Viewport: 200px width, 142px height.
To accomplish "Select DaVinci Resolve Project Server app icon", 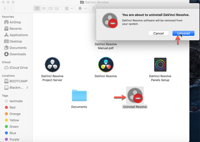I will coord(52,65).
